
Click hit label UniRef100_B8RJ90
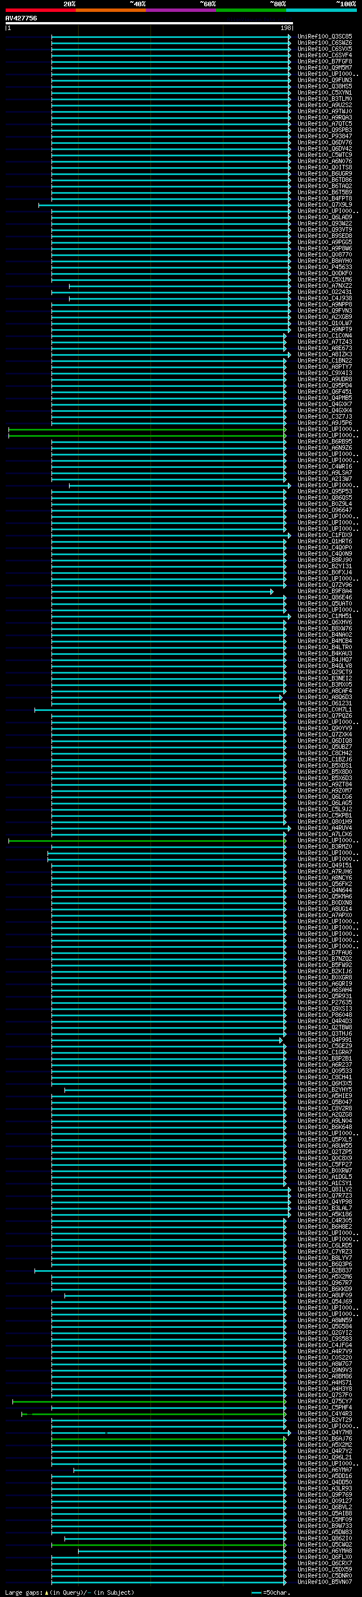pos(325,560)
